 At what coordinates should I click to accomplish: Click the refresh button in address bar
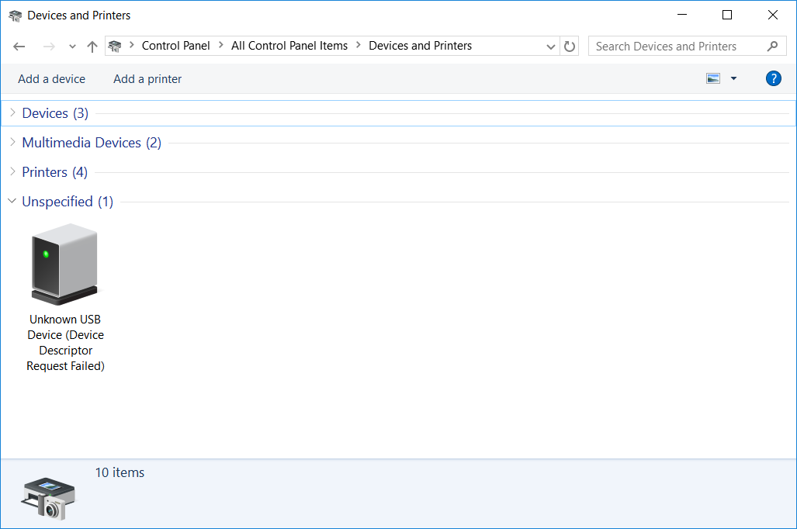[x=570, y=47]
